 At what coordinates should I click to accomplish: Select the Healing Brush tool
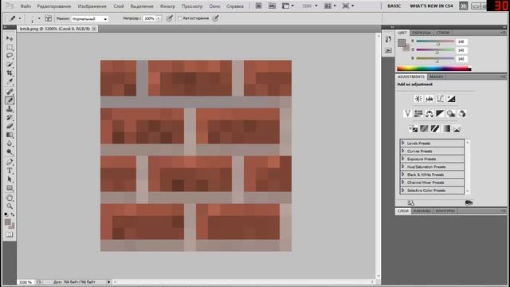point(10,92)
